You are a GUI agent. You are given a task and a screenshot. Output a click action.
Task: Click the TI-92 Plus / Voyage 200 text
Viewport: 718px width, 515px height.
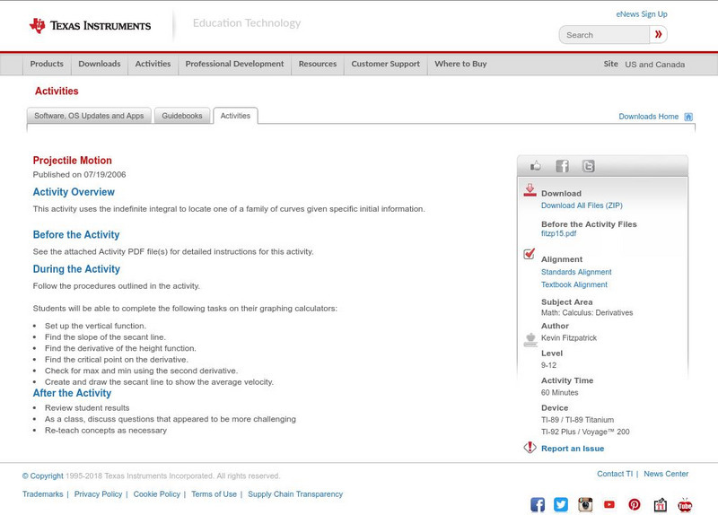tap(585, 432)
